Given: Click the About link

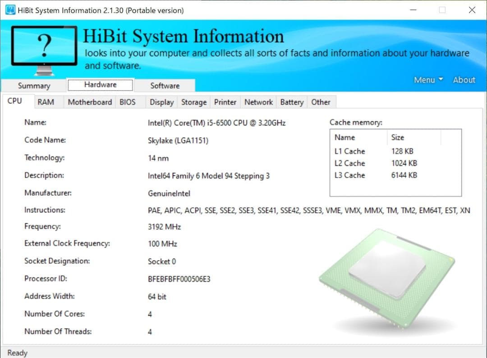Looking at the screenshot, I should point(464,80).
